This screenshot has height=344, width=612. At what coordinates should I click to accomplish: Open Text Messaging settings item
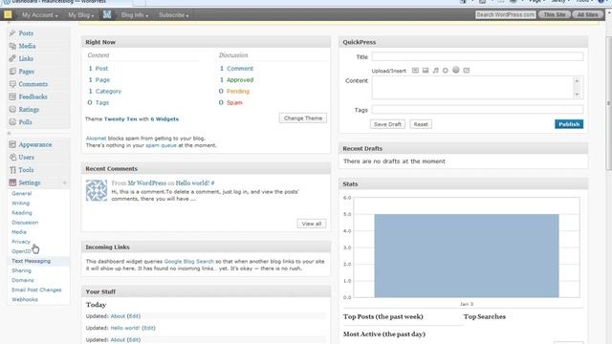32,261
